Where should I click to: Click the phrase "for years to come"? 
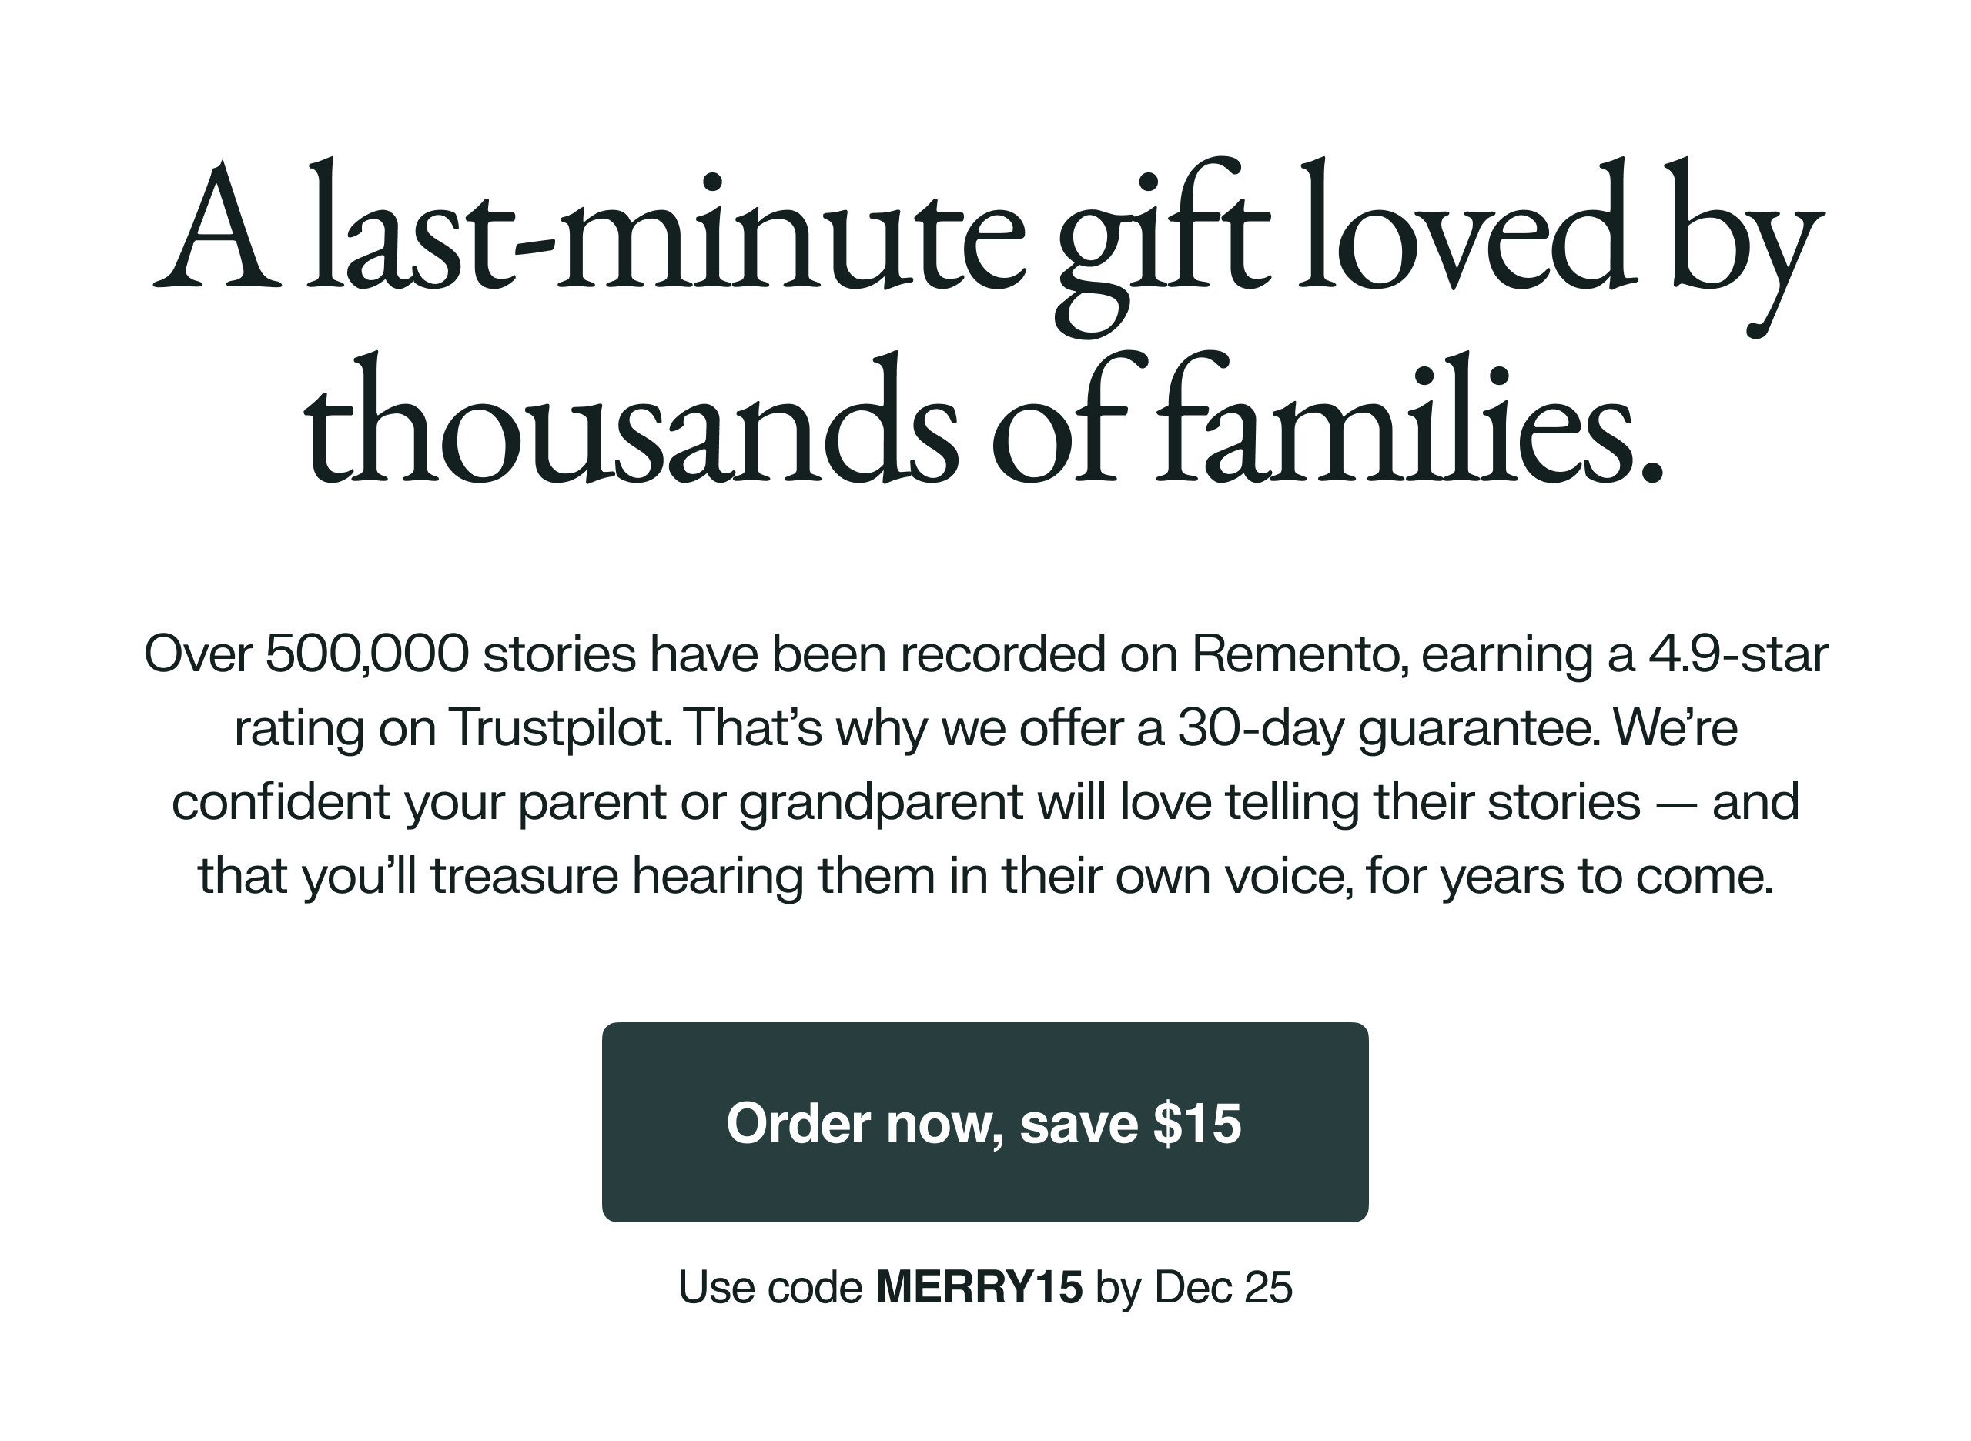(1570, 876)
